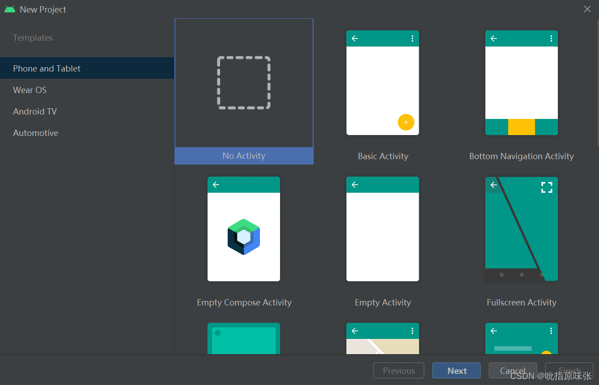The height and width of the screenshot is (385, 599).
Task: Switch to Wear OS templates
Action: (87, 90)
